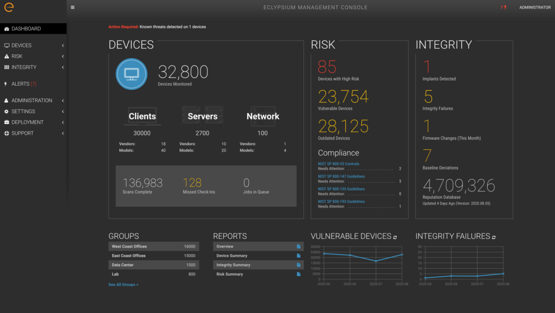Select Data Center group row
Image resolution: width=555 pixels, height=313 pixels.
pyautogui.click(x=153, y=265)
